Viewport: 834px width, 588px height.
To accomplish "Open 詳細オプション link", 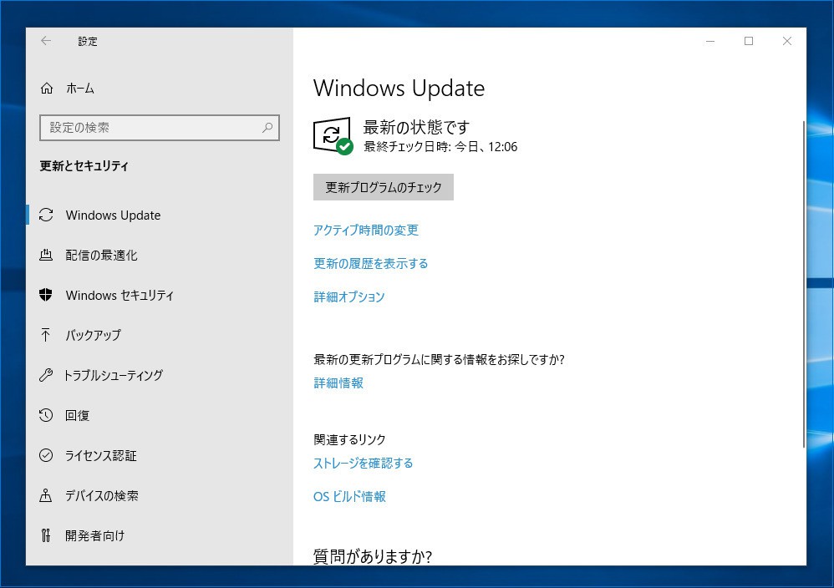I will [349, 297].
